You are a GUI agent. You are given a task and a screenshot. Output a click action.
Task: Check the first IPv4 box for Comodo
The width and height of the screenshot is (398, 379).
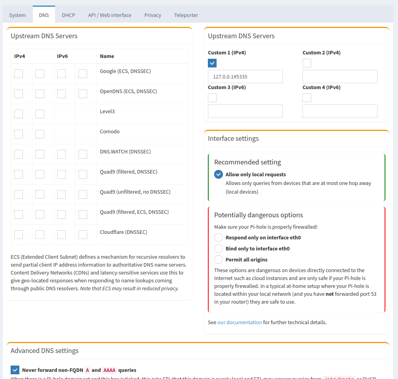[19, 134]
